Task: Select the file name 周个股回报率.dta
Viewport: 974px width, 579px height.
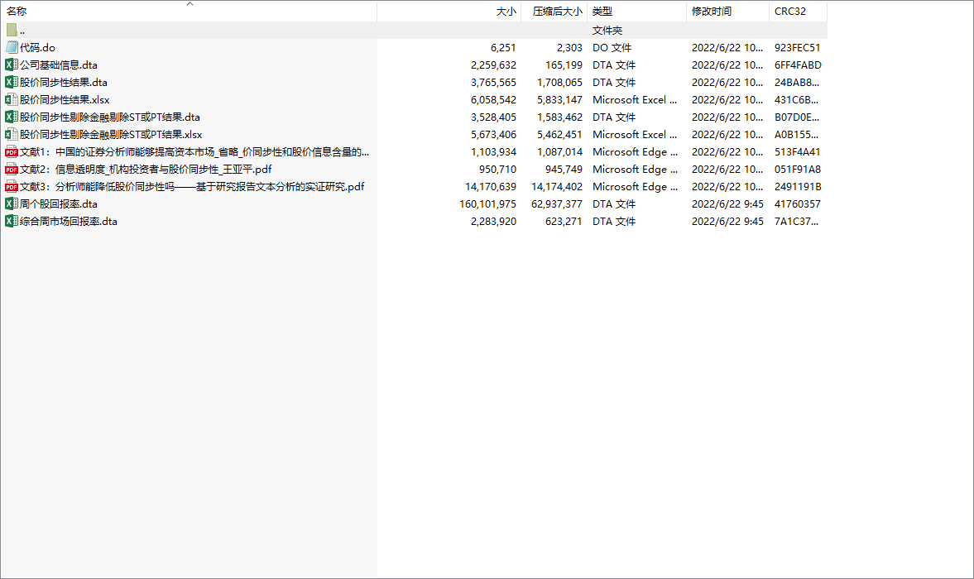Action: (x=59, y=204)
